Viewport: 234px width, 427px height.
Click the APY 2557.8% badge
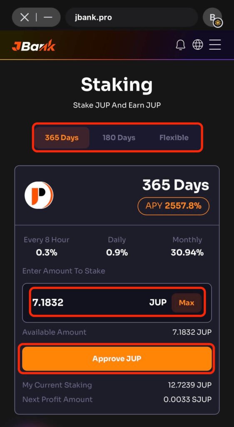pyautogui.click(x=173, y=206)
